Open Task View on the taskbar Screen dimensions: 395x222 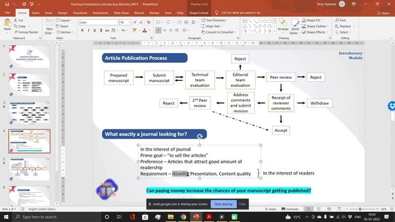tap(119, 216)
